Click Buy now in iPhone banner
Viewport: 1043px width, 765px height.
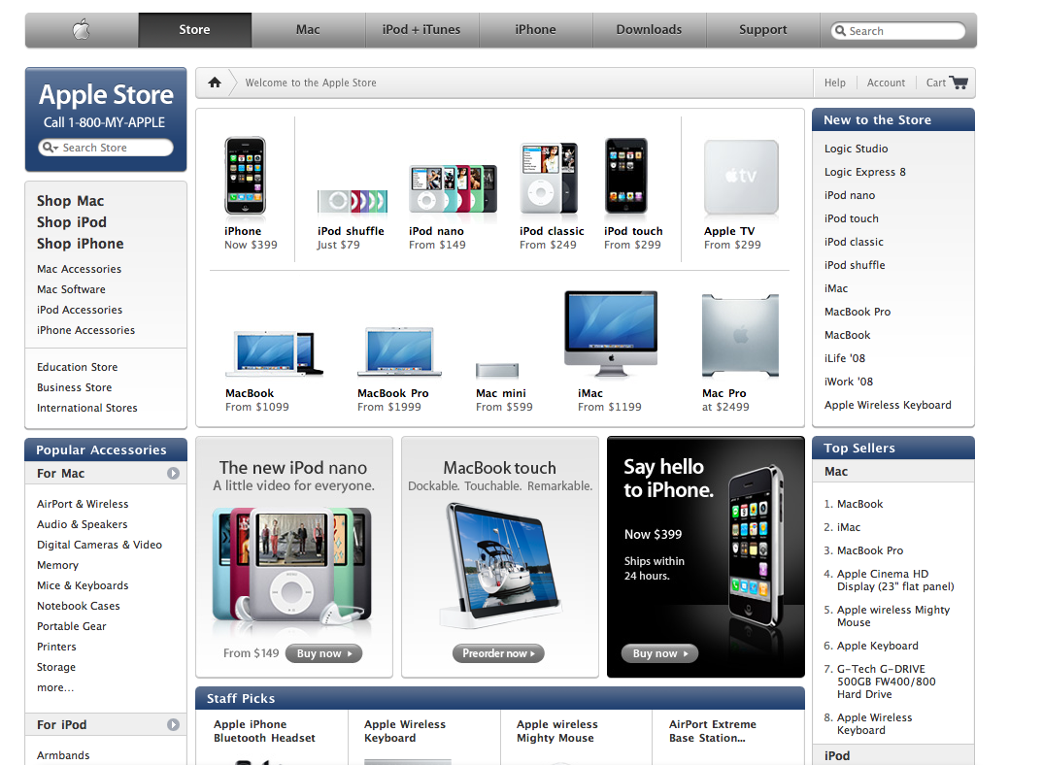tap(659, 653)
